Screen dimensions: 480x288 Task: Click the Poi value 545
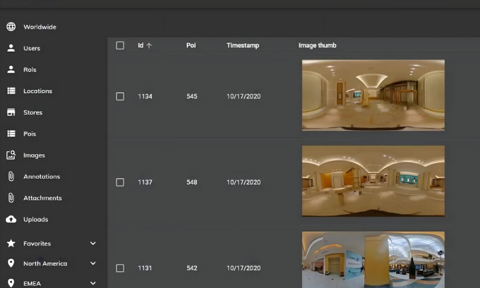tap(192, 97)
